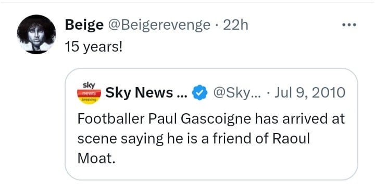
Task: Click Beige's round profile avatar
Action: [36, 34]
